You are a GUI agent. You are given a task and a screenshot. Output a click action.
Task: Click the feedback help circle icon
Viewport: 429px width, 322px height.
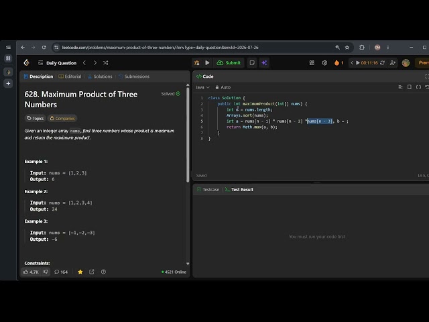pyautogui.click(x=103, y=272)
